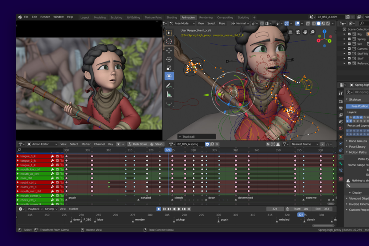Expand the mouth_low_ctrl channel

(18, 169)
